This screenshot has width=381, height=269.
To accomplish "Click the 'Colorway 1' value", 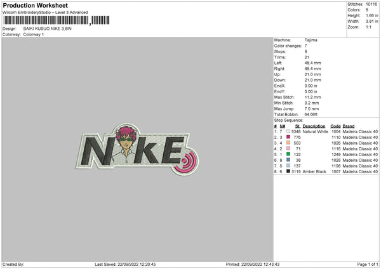I will [x=34, y=34].
